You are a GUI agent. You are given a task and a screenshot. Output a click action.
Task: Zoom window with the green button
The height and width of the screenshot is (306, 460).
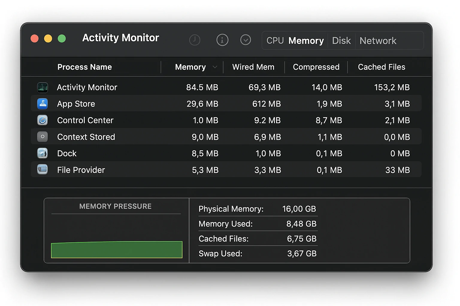click(x=62, y=39)
